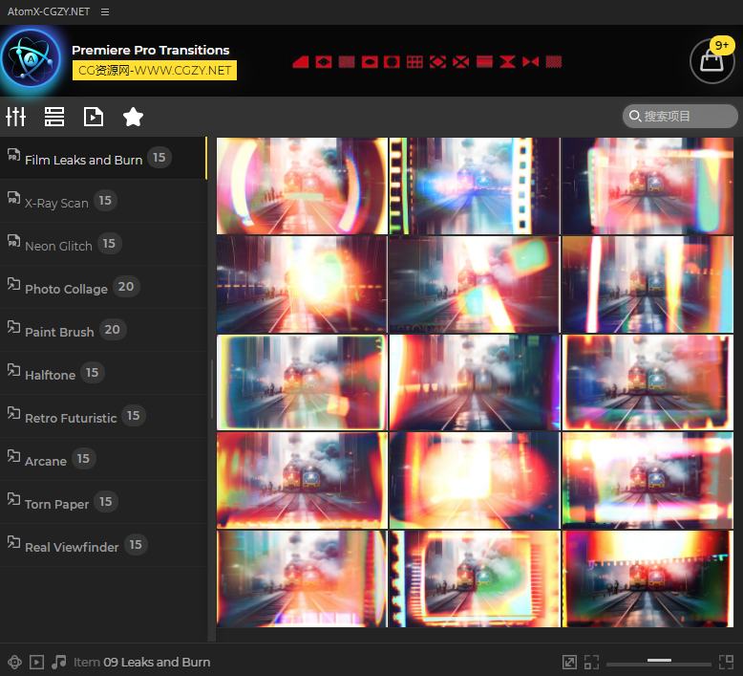This screenshot has width=743, height=676.
Task: Open the Paint Brush category
Action: (103, 330)
